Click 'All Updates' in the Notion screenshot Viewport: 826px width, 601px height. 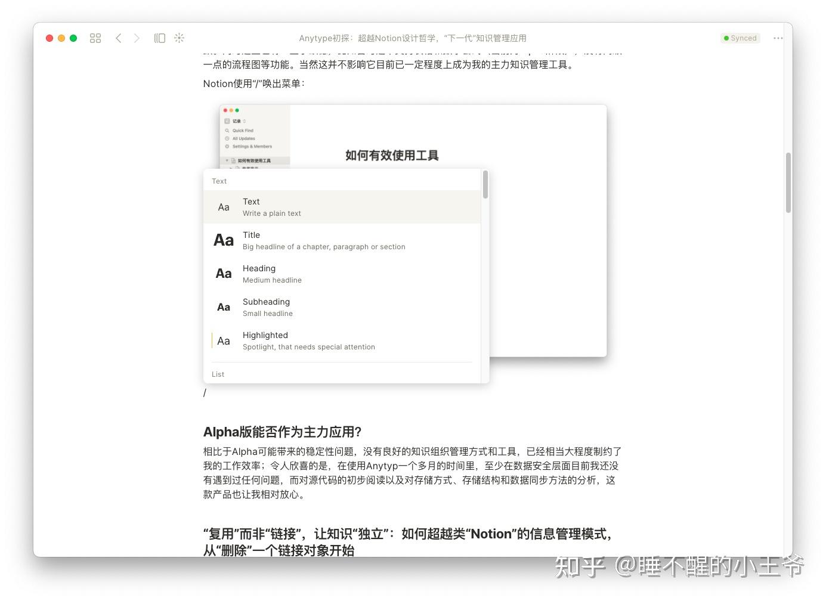243,138
